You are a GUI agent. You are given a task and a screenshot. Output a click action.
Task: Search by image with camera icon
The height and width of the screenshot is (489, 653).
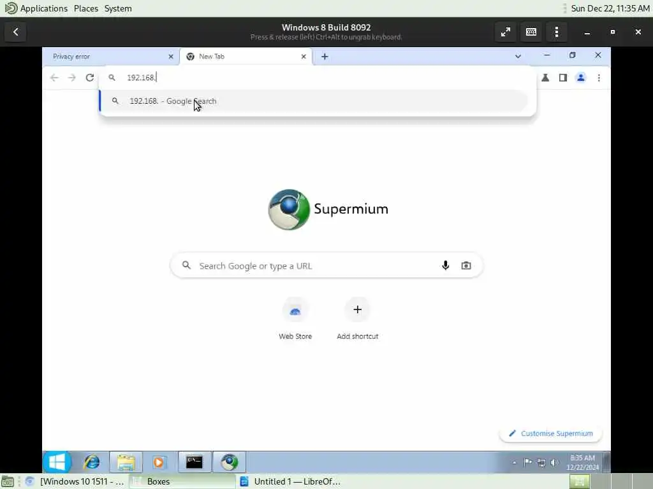[466, 266]
